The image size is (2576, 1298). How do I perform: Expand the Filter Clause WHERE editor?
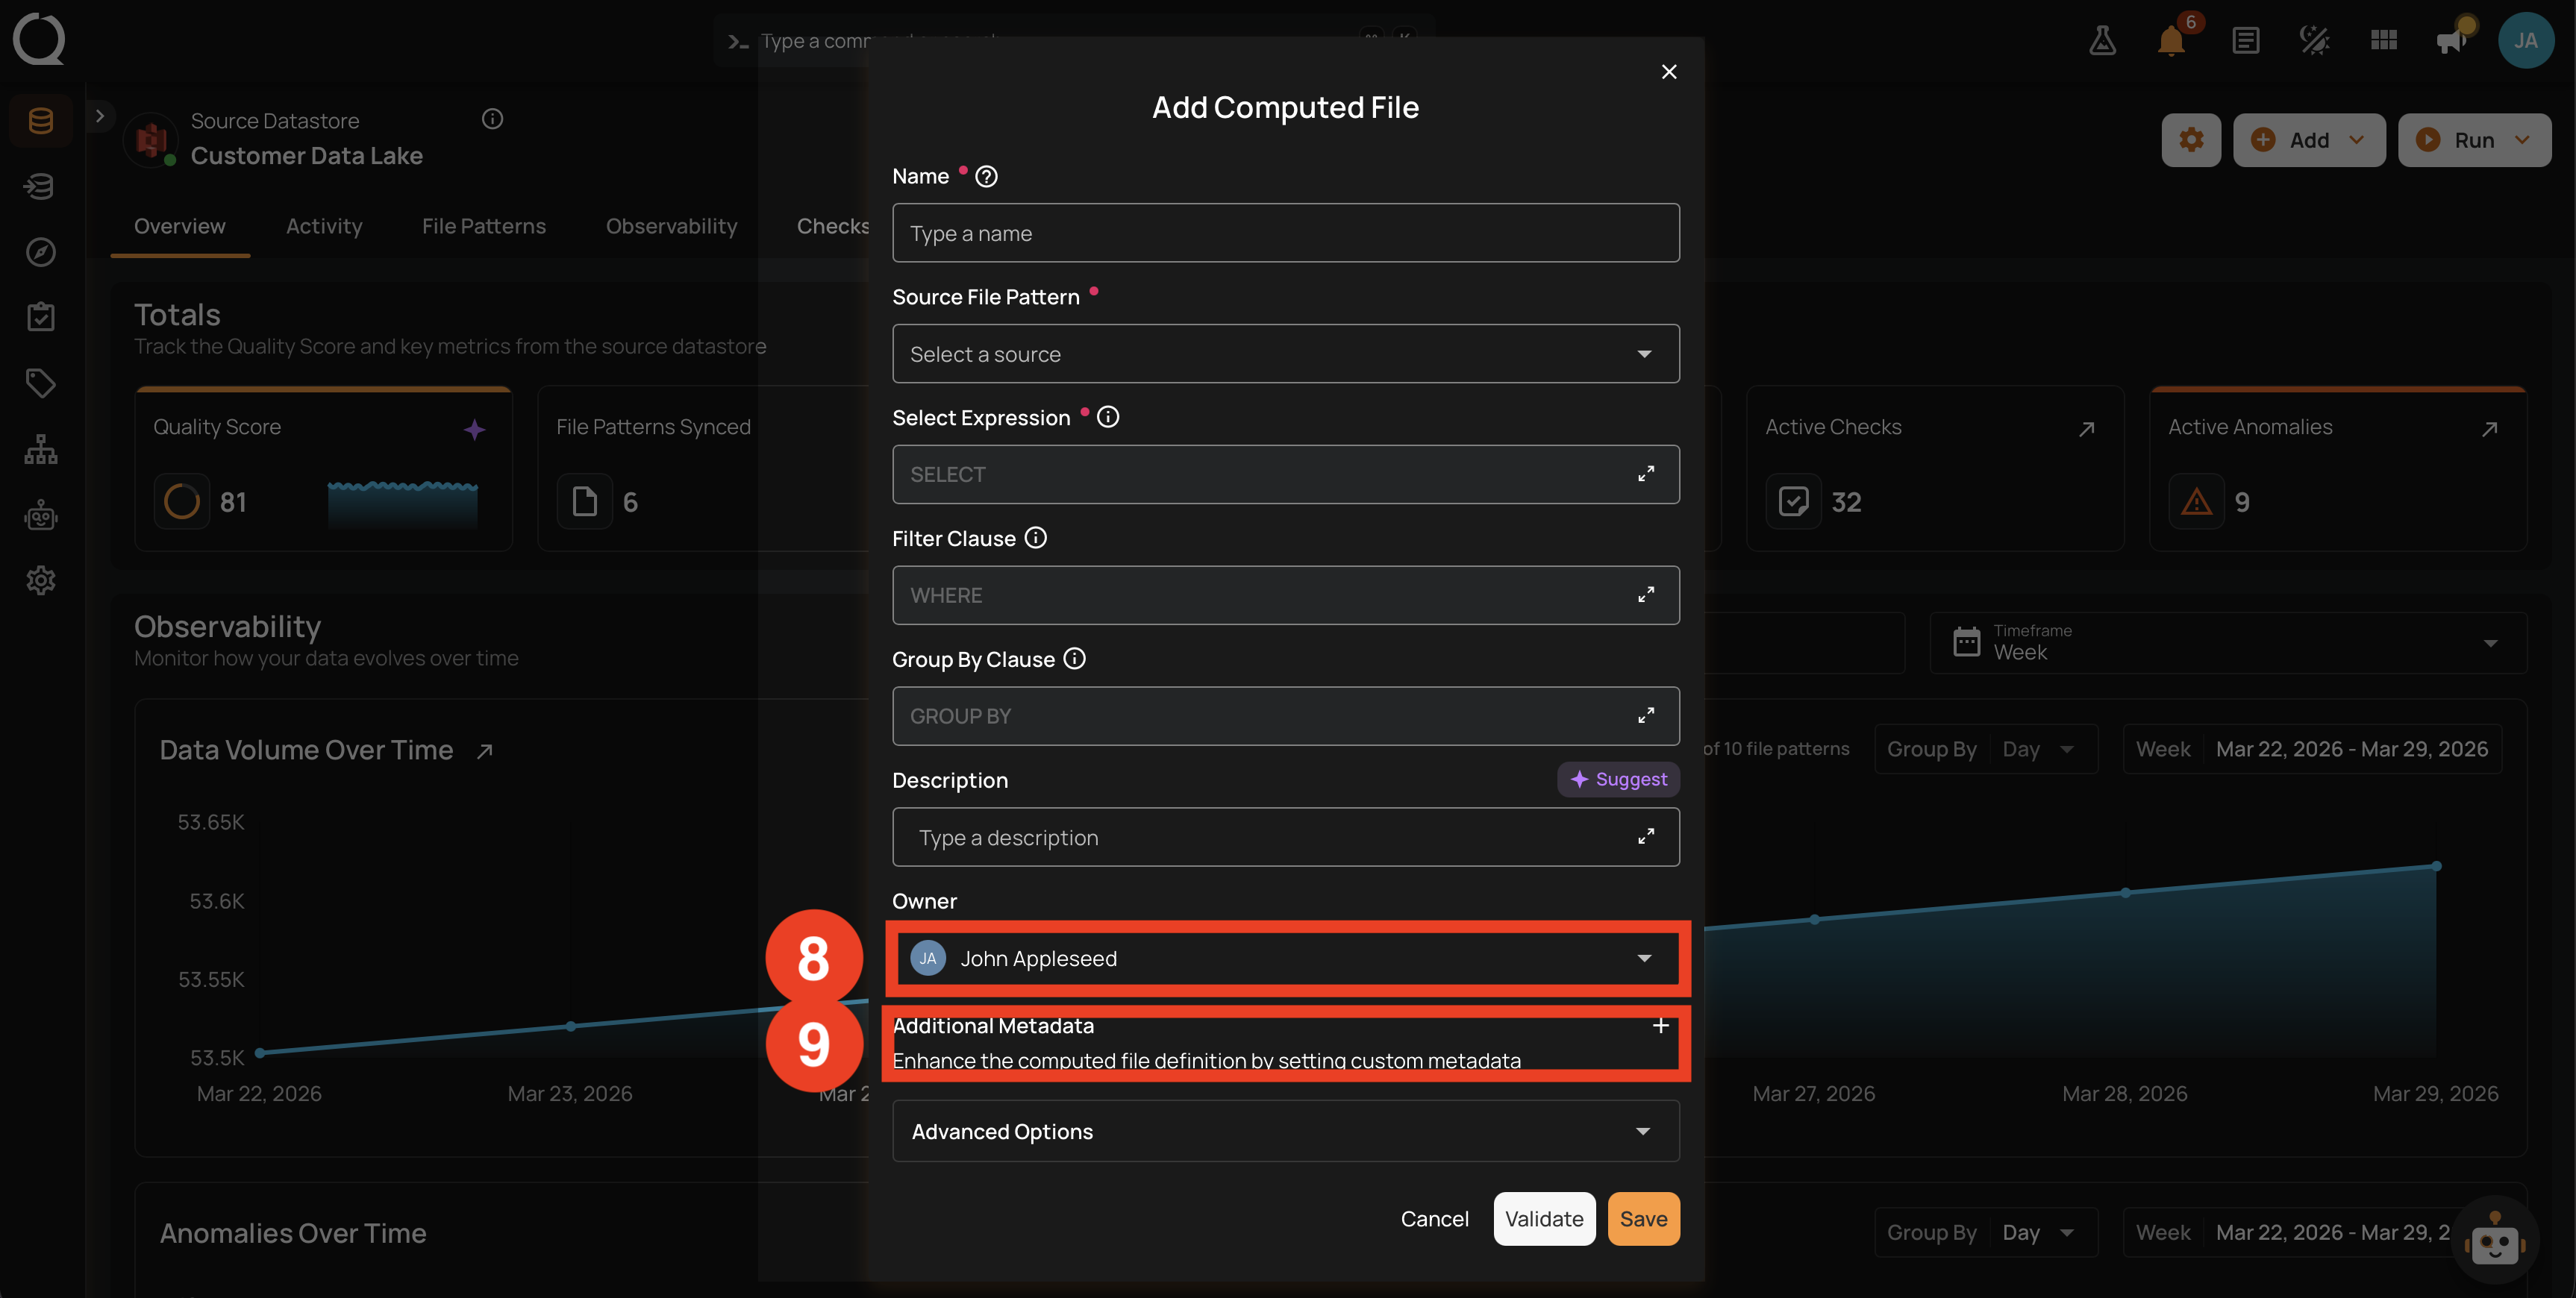(x=1645, y=595)
